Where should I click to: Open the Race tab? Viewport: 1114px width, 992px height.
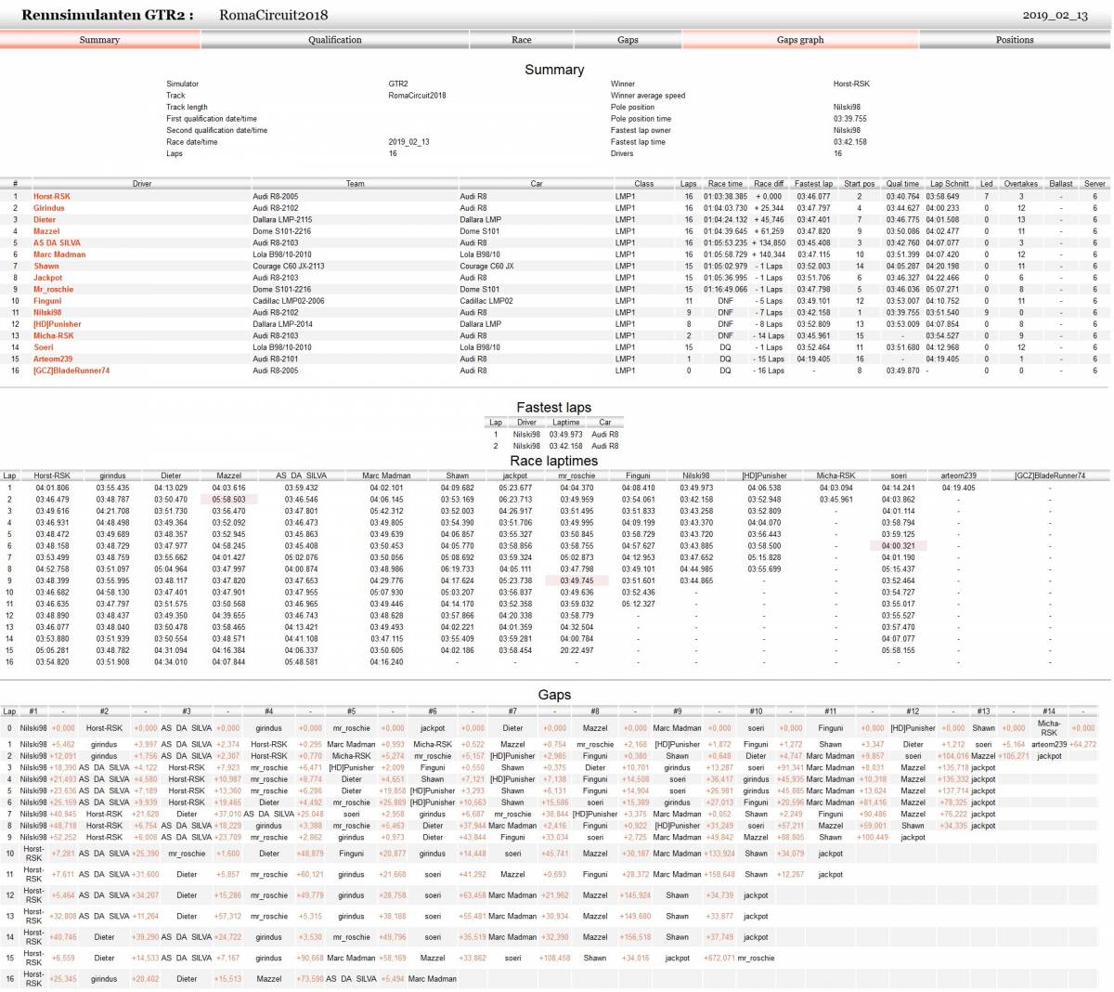click(x=521, y=40)
